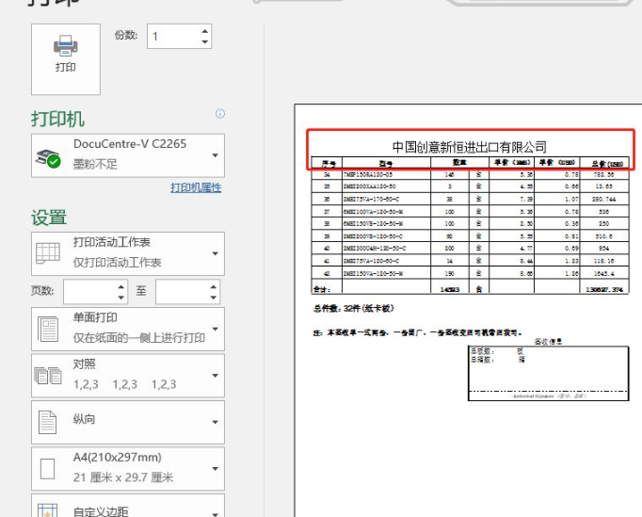Open the DocuCentre-V C2265 printer dropdown
This screenshot has height=517, width=642.
pyautogui.click(x=128, y=155)
